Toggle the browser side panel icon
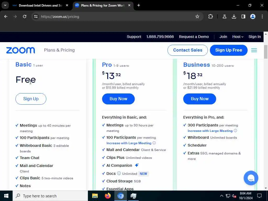This screenshot has width=268, height=201. point(243,16)
